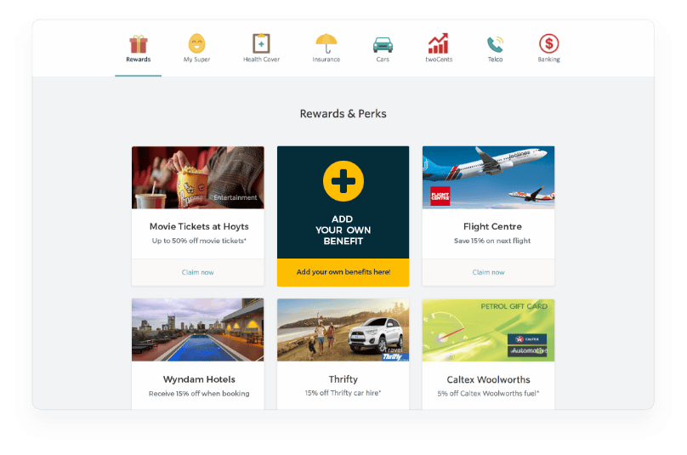Switch to the Rewards tab label
Viewport: 687px width, 455px height.
[x=139, y=60]
